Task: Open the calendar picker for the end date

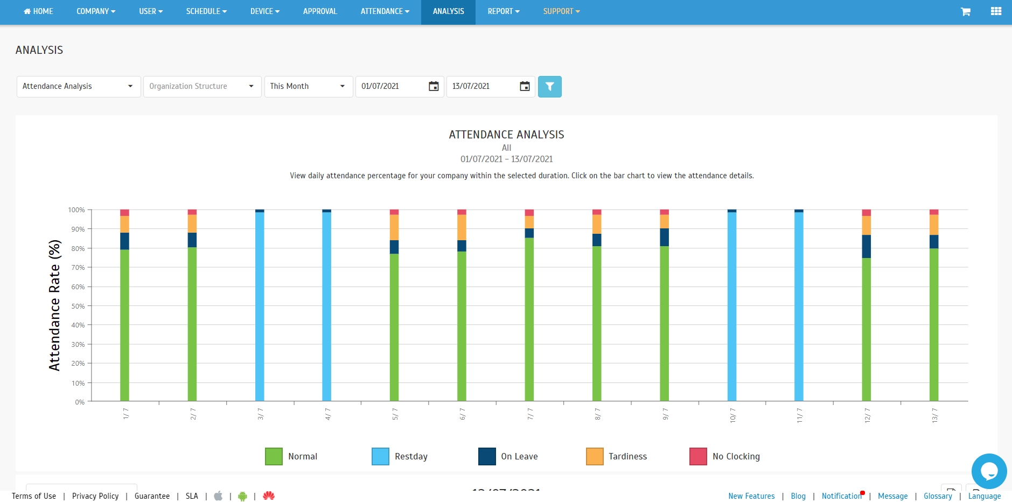Action: [x=525, y=86]
